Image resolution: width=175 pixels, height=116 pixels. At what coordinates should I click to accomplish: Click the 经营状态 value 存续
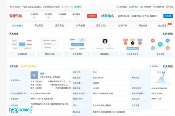tap(94, 72)
